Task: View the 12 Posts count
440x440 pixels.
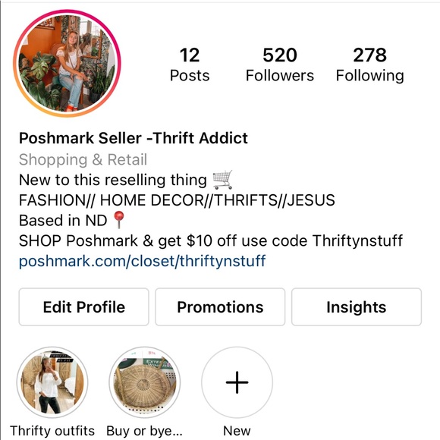Action: coord(190,64)
